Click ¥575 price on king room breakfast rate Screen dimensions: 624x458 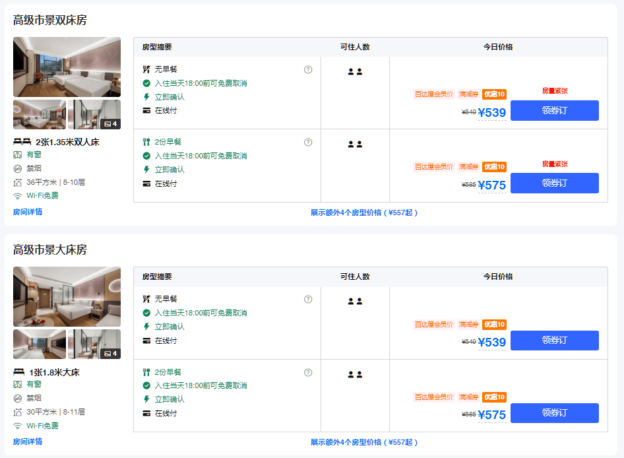492,415
